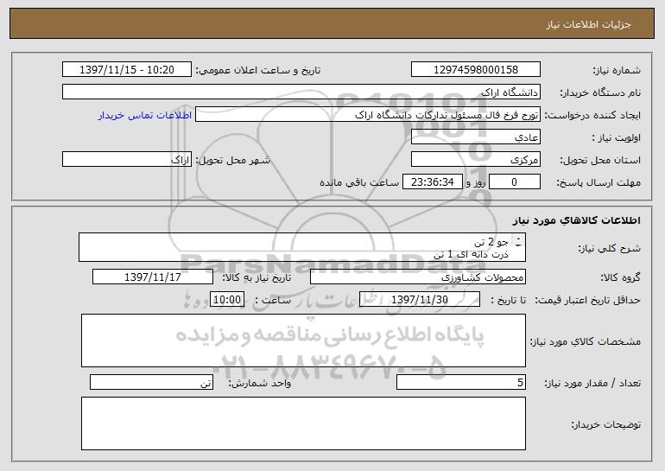
Task: Click the buyer description text area
Action: (303, 423)
